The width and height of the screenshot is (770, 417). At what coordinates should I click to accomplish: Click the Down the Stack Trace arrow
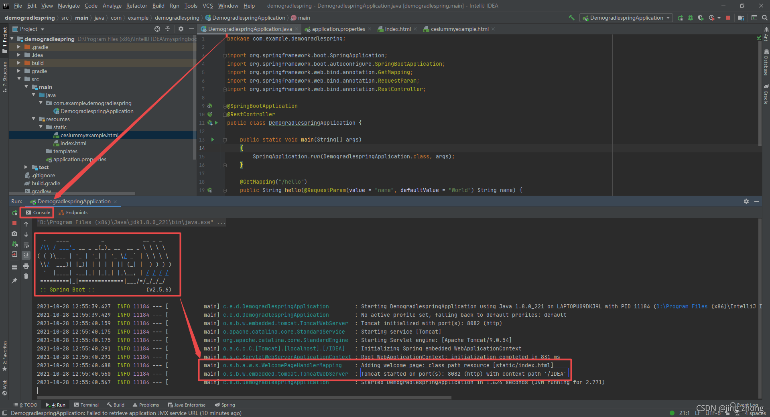[x=26, y=235]
